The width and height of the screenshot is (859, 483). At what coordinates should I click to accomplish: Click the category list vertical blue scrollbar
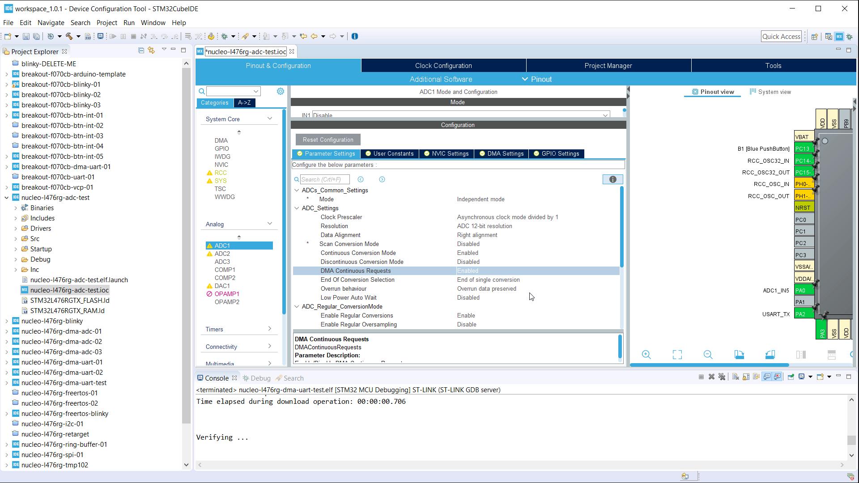pos(284,212)
